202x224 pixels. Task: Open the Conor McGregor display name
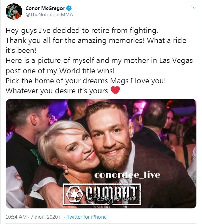click(x=45, y=8)
